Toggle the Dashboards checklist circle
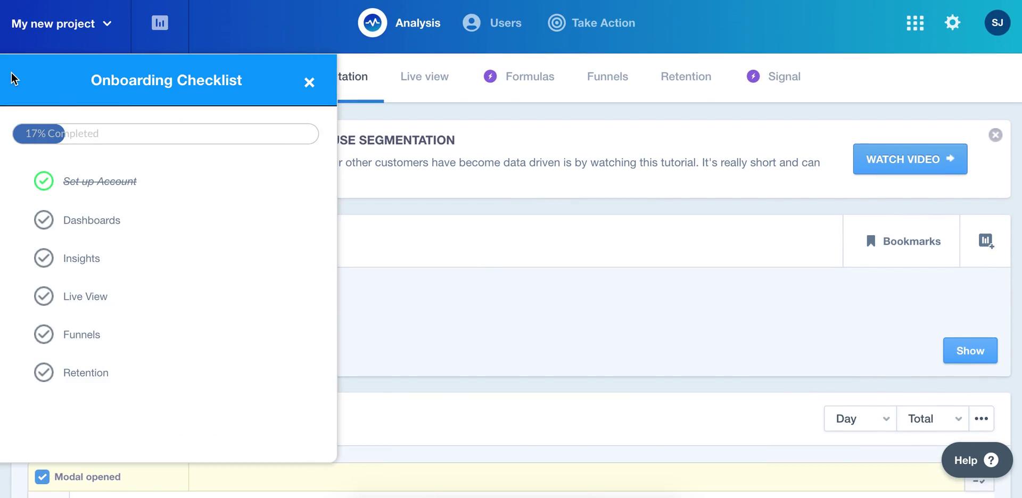Image resolution: width=1022 pixels, height=498 pixels. 44,220
